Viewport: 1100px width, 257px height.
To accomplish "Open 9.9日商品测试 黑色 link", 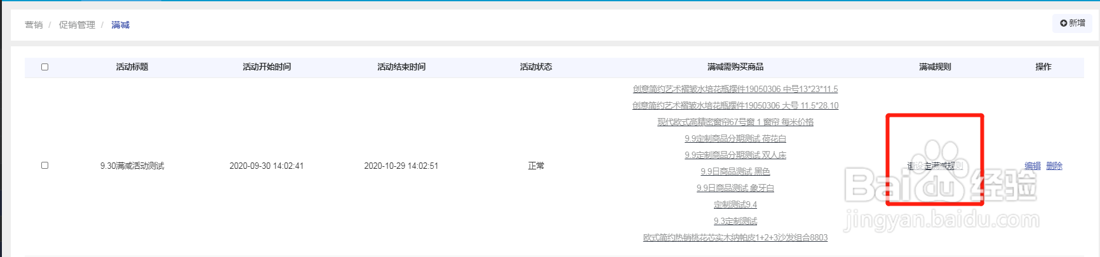I will pyautogui.click(x=735, y=171).
